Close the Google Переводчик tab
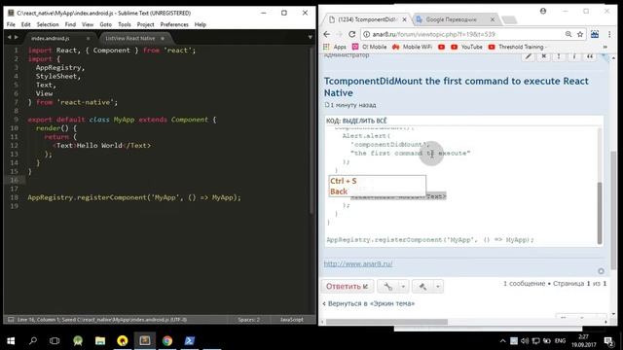This screenshot has width=623, height=350. (493, 19)
